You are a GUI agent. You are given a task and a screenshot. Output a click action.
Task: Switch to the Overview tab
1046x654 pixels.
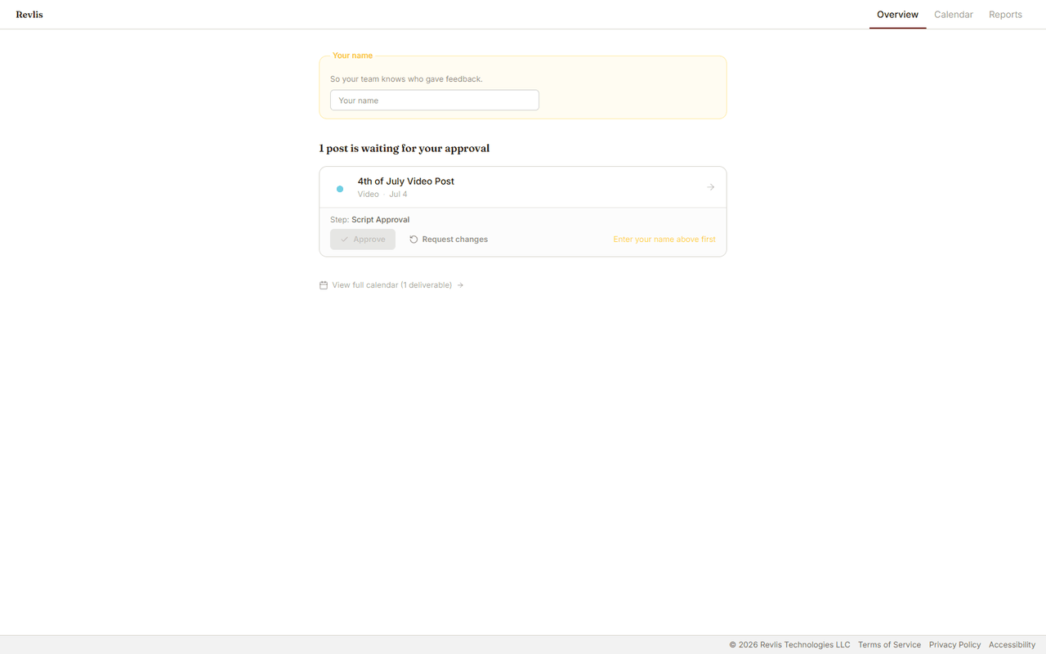(897, 15)
